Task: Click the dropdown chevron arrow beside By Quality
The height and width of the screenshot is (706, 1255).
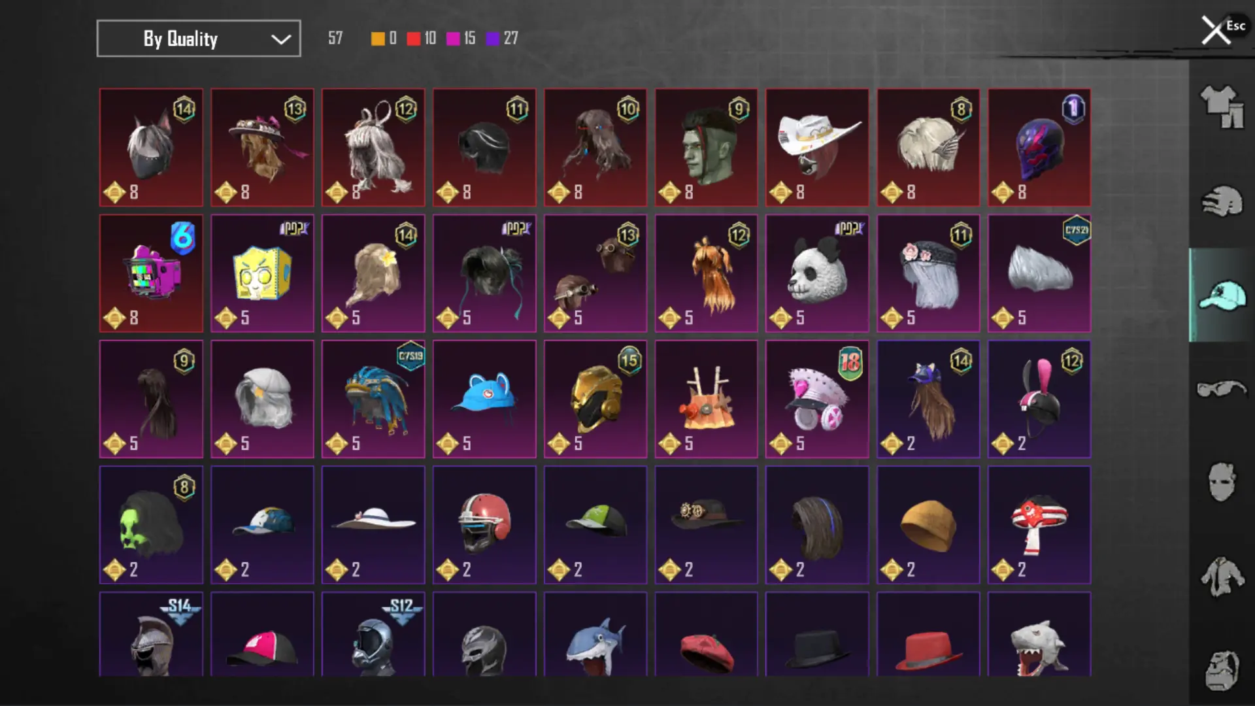Action: [281, 39]
